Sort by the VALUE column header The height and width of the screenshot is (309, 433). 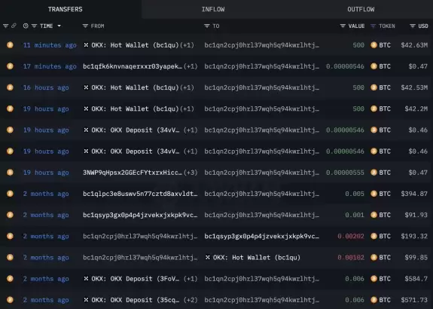[356, 26]
